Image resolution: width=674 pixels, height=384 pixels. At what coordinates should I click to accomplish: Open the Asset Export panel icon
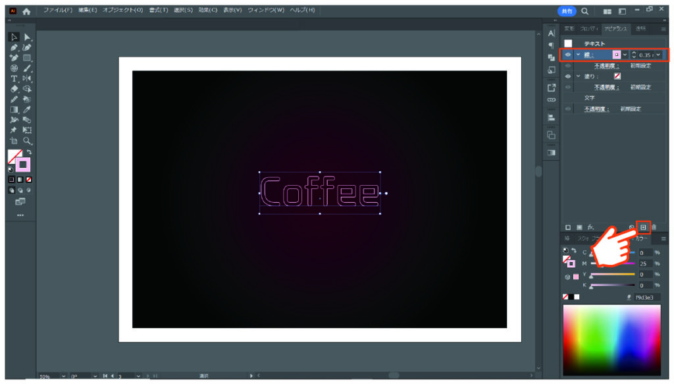tap(552, 88)
